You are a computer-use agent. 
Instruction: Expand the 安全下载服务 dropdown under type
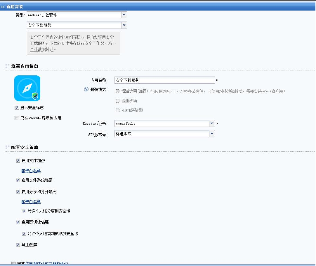click(x=124, y=25)
